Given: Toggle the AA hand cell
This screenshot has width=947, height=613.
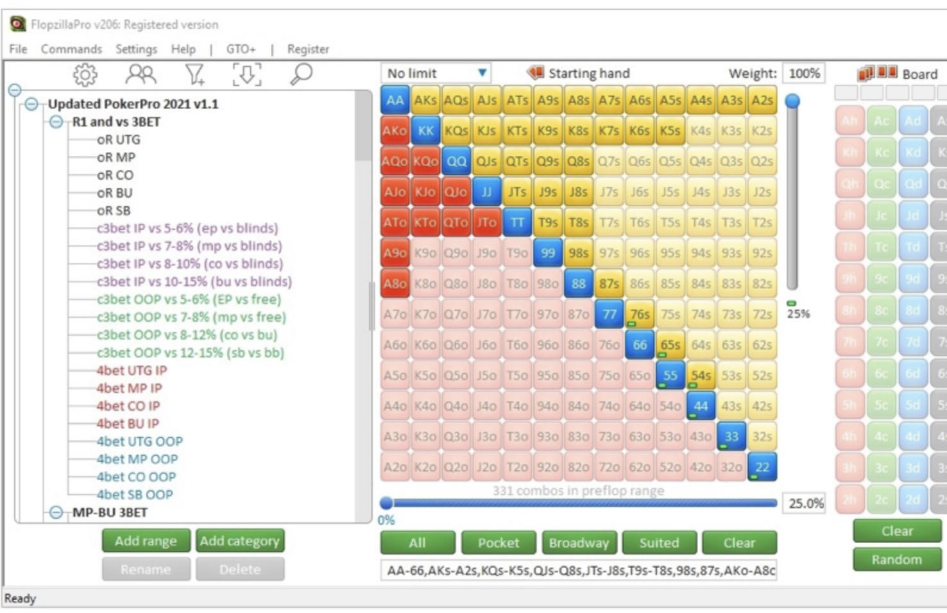Looking at the screenshot, I should coord(395,100).
